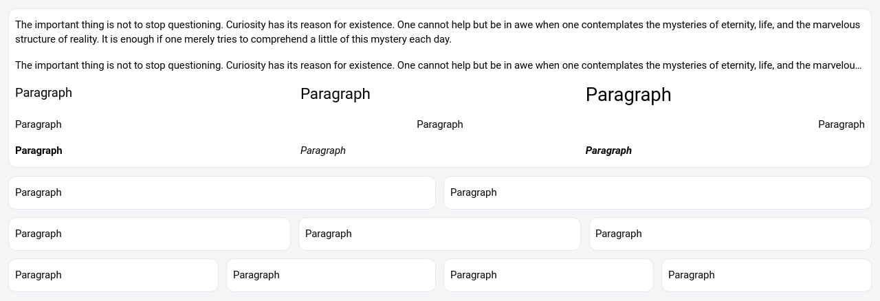Click the right card in the two-column row
Image resolution: width=880 pixels, height=301 pixels.
coord(657,192)
